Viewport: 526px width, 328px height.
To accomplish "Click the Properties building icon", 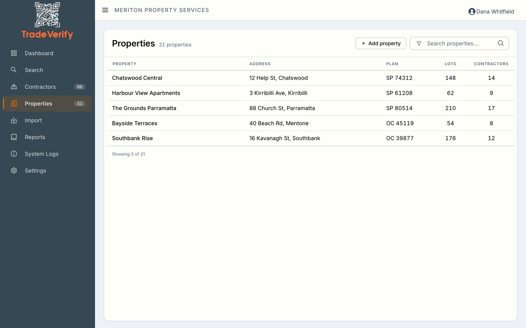I will click(x=14, y=104).
